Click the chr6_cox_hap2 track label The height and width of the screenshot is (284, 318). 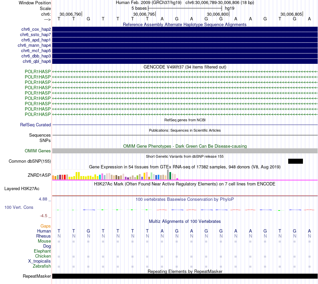pos(36,29)
